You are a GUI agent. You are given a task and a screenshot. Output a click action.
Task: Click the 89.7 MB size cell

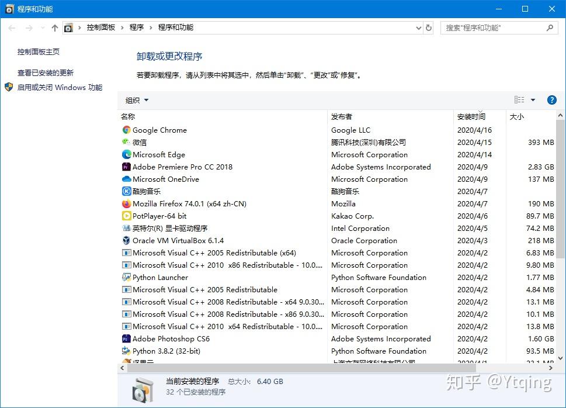(x=540, y=216)
